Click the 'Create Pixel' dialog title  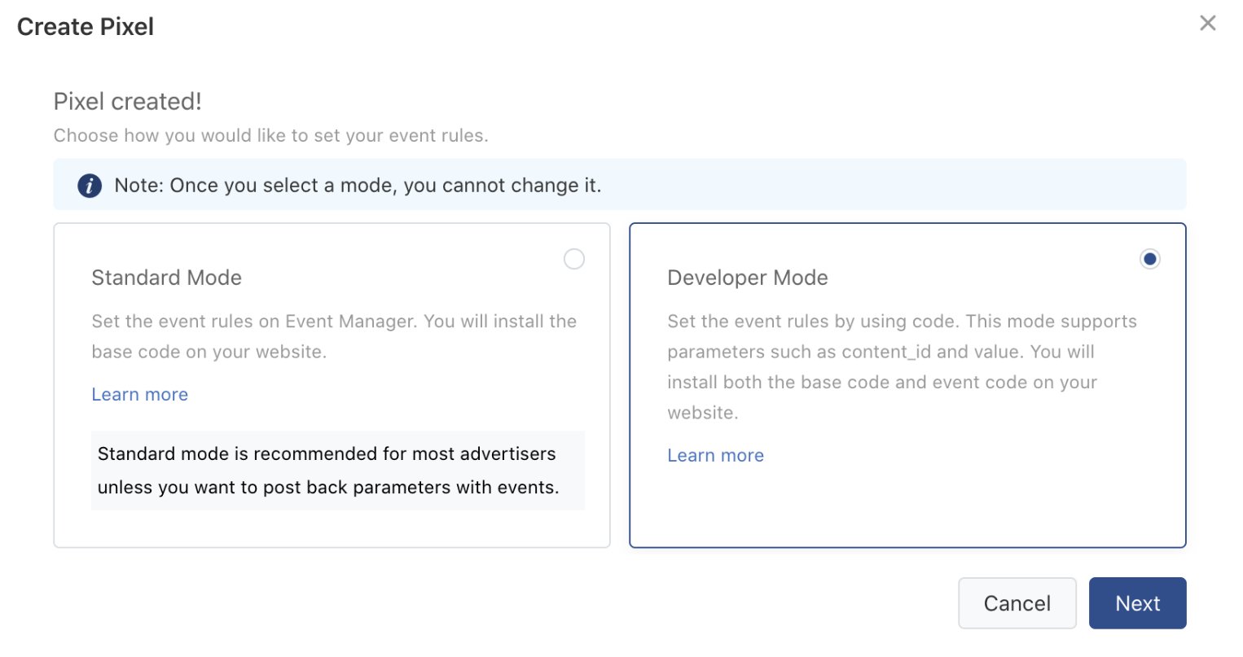tap(85, 26)
